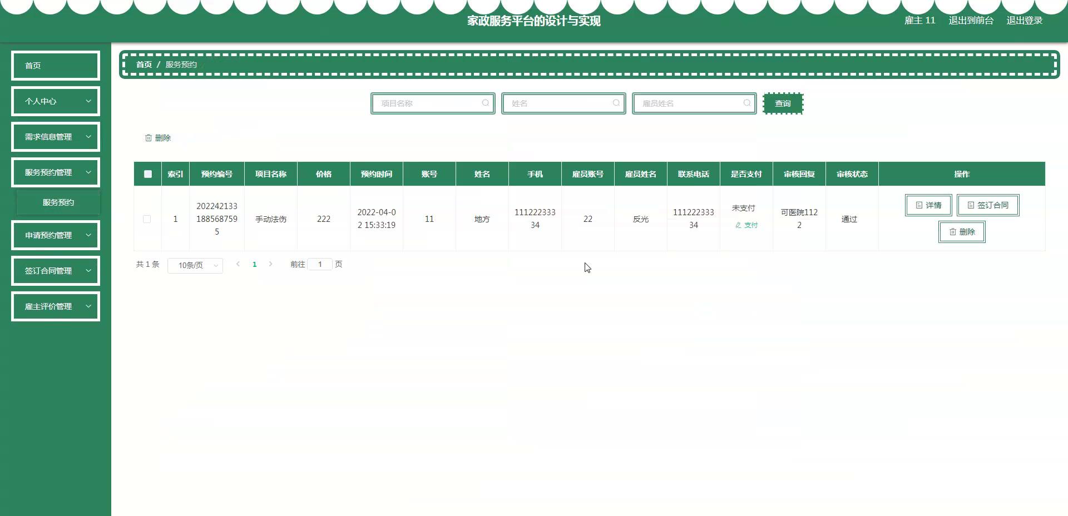Select 服务预约 submenu item in sidebar

click(x=58, y=202)
